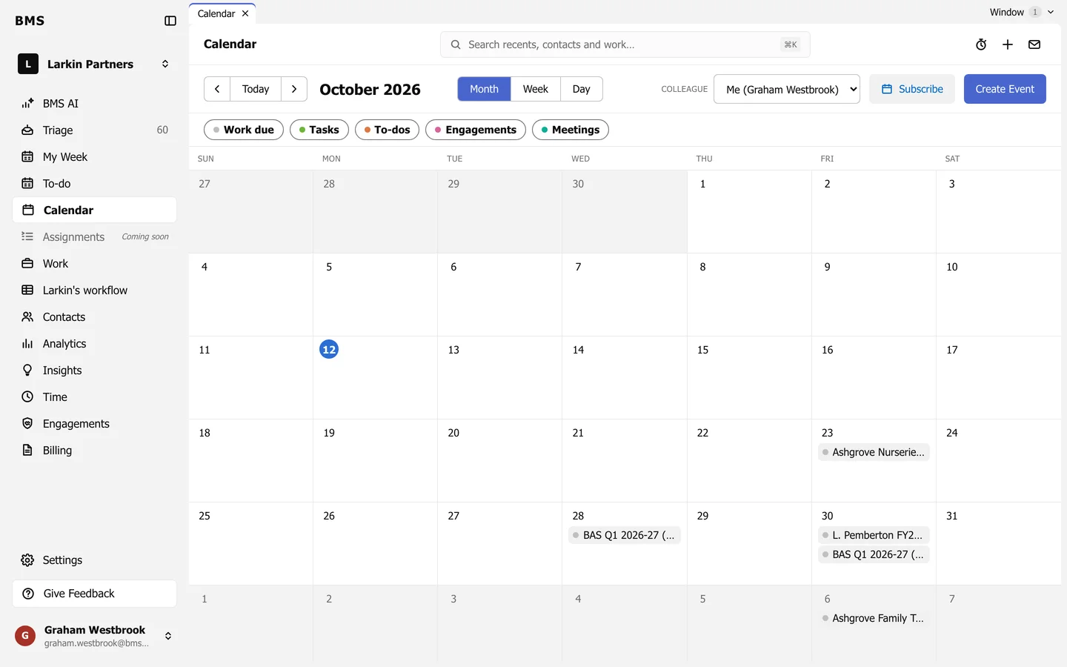Switch to the Day view

(x=582, y=89)
